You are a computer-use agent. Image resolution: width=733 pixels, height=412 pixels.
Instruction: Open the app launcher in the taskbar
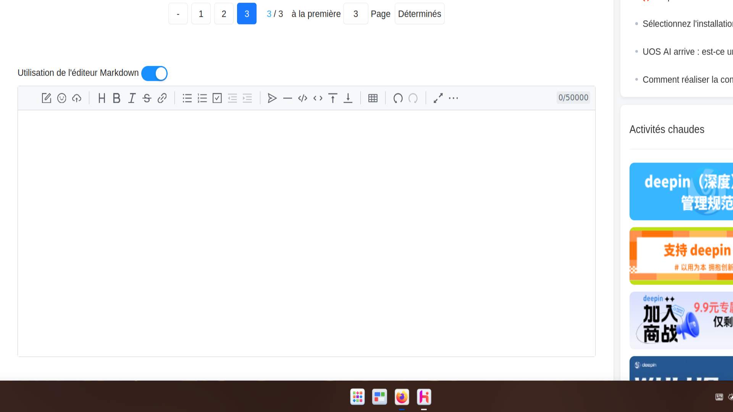click(357, 397)
